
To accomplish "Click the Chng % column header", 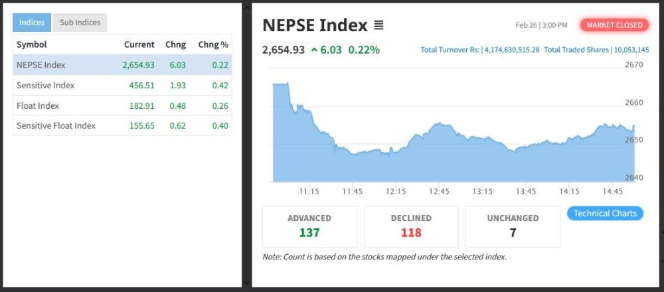I will [x=213, y=44].
